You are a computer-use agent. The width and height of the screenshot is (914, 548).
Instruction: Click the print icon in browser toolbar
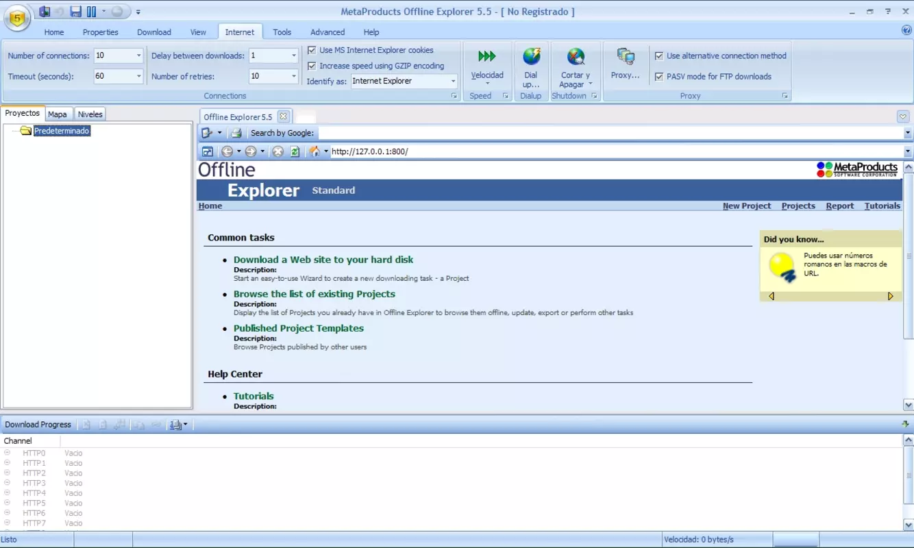pyautogui.click(x=236, y=133)
